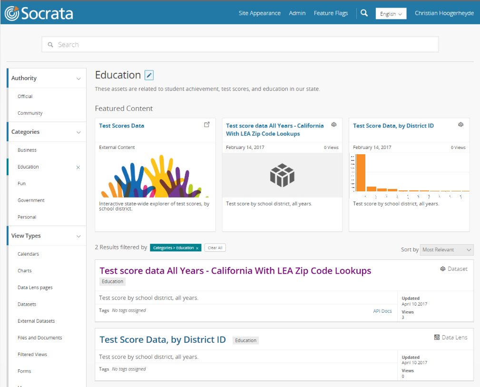This screenshot has width=480, height=387.
Task: Click the dataset placeholder cube in the middle featured card
Action: point(282,175)
